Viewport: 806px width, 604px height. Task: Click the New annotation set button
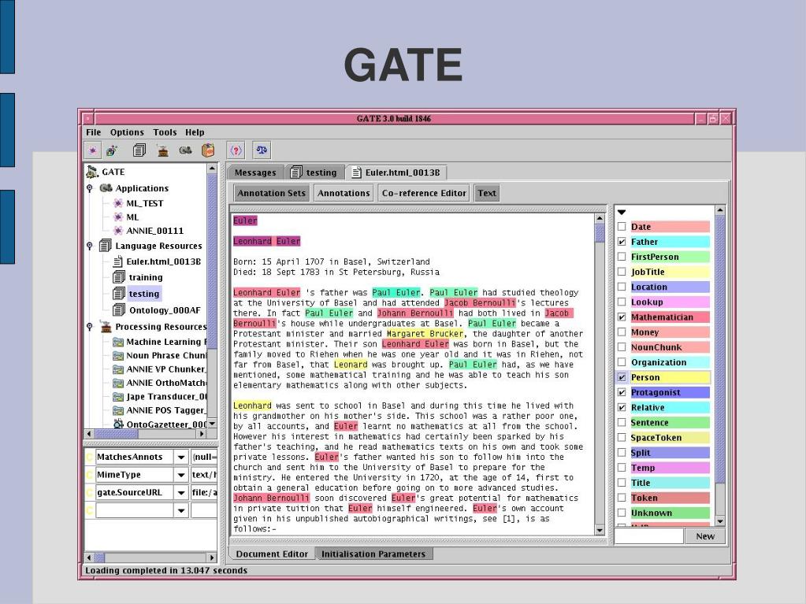pos(704,536)
